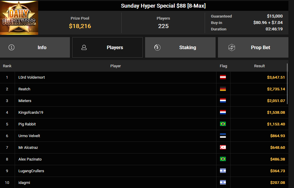Click German flag in Reatch row
294x188 pixels.
(223, 89)
